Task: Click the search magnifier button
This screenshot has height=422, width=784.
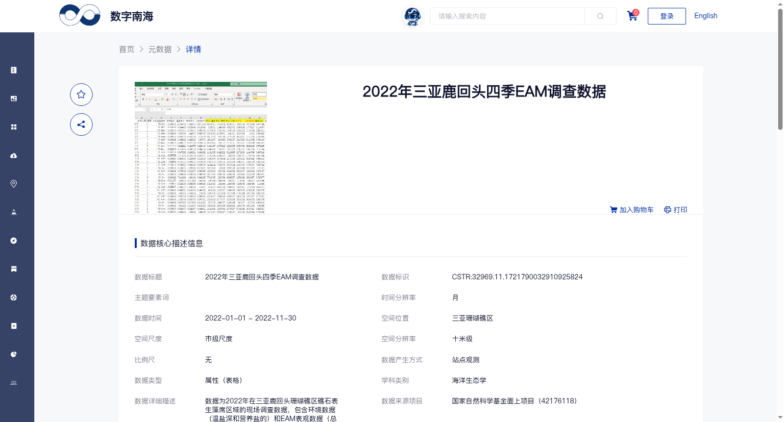Action: pos(600,16)
